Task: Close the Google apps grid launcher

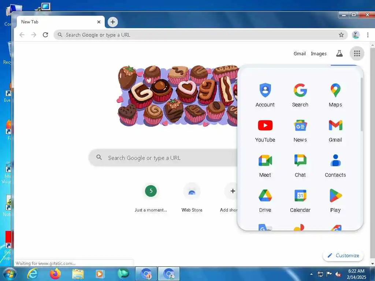Action: coord(357,53)
